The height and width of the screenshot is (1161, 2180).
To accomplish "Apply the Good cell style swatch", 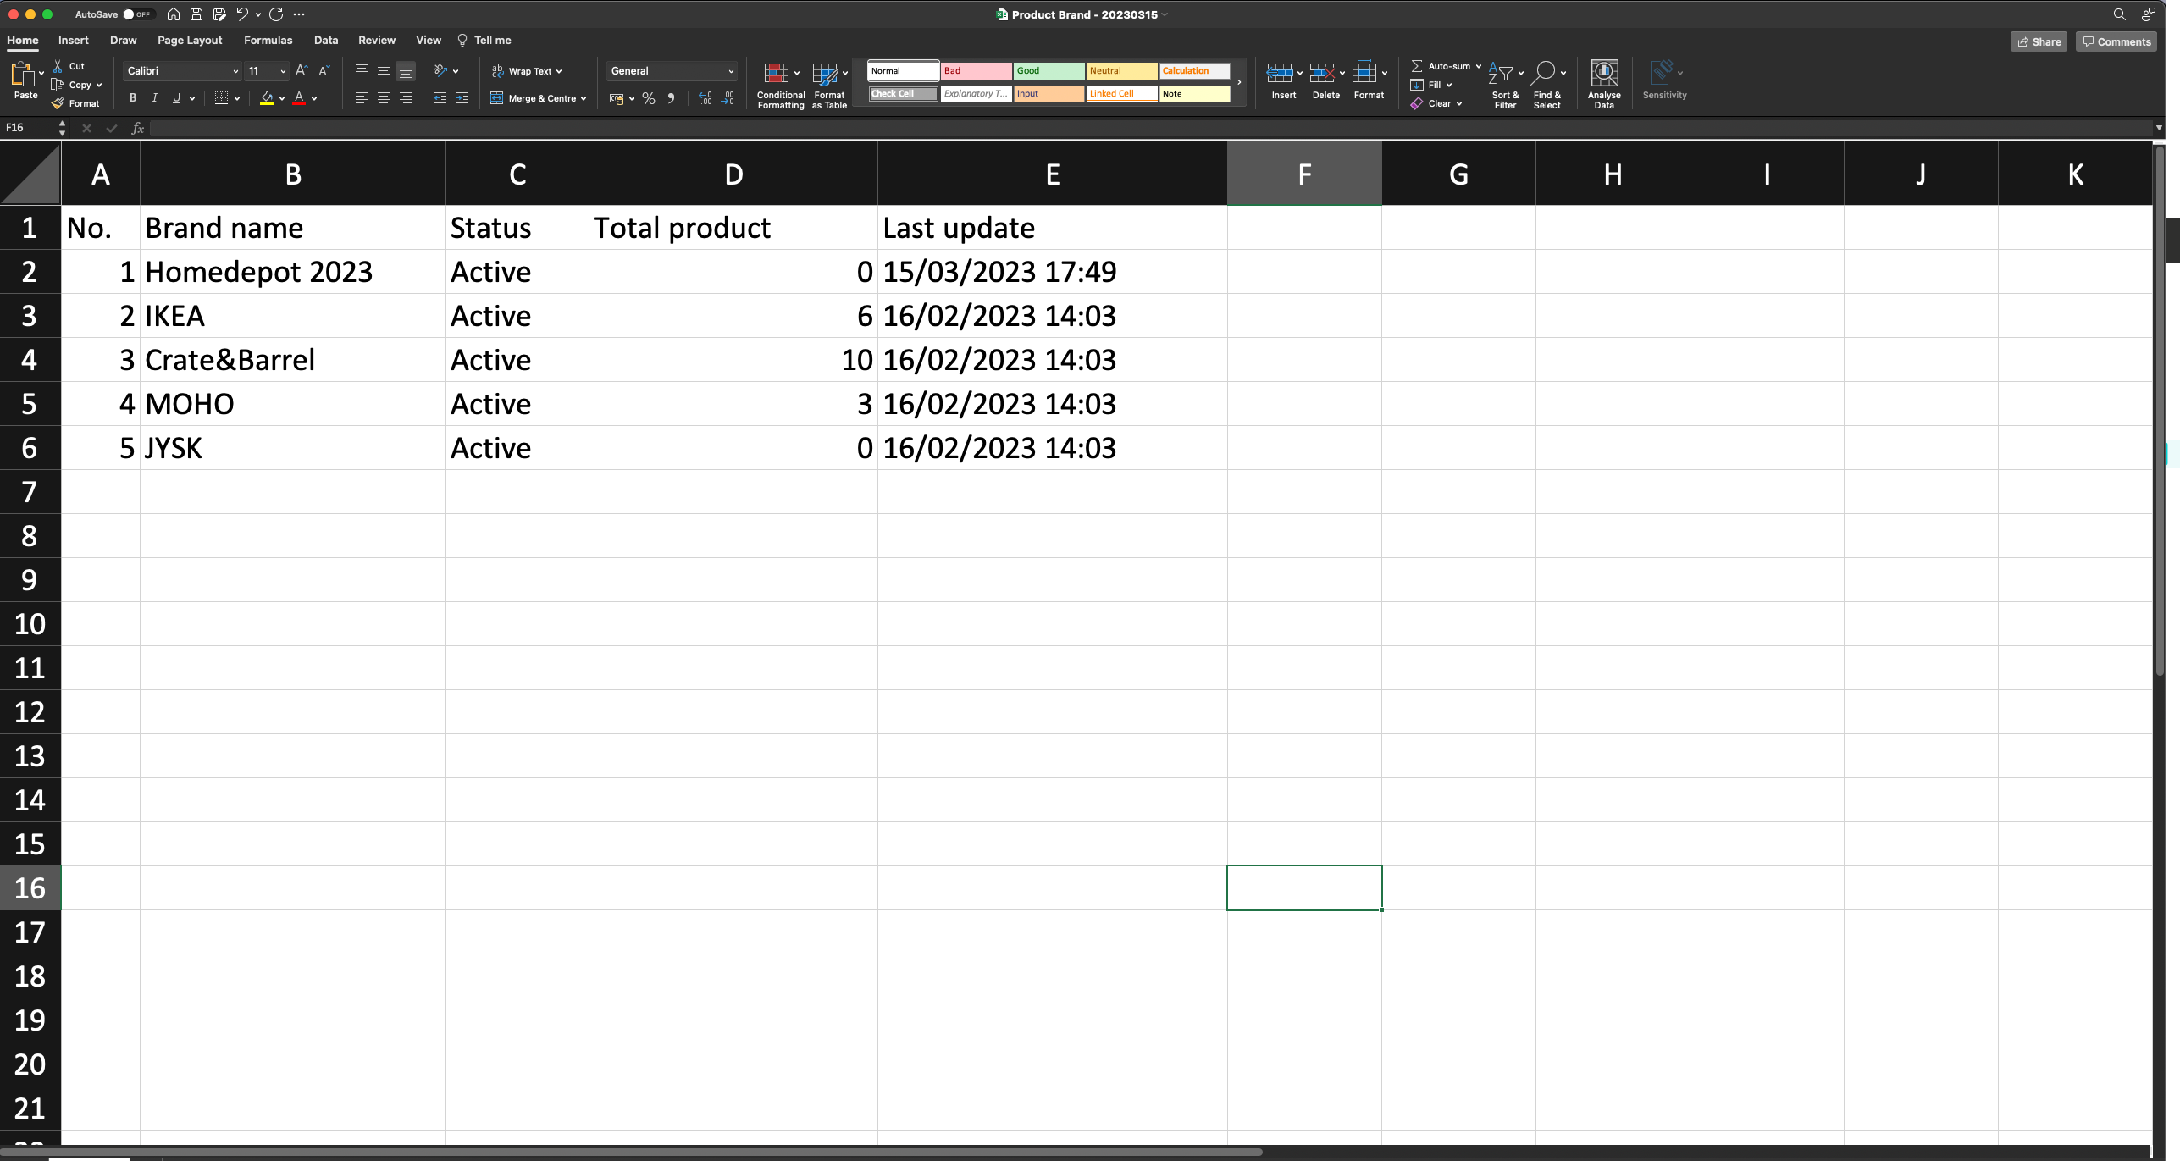I will [1048, 71].
